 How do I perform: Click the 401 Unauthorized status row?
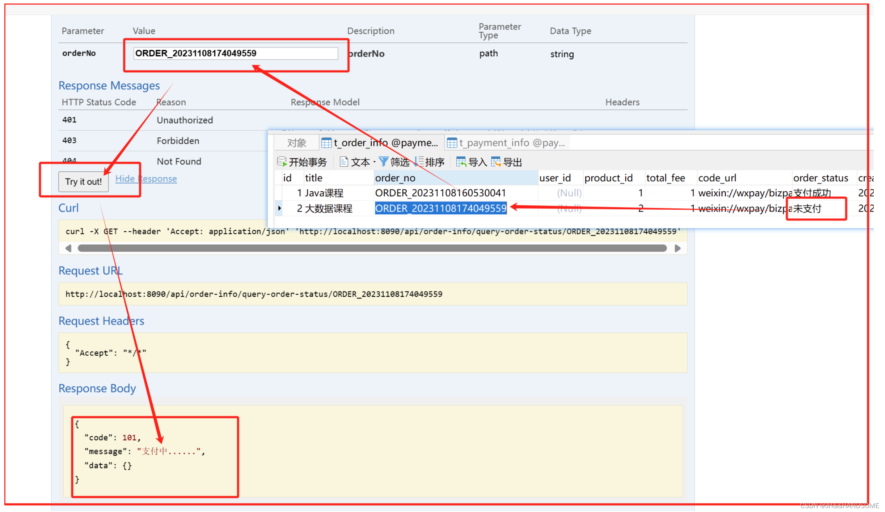[x=372, y=120]
